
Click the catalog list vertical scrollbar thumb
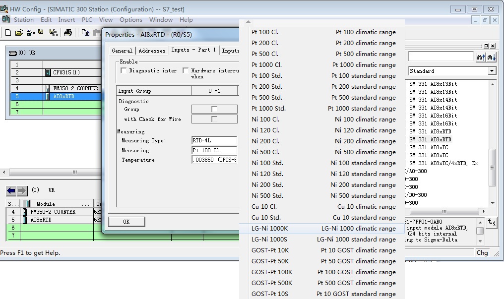coord(492,168)
